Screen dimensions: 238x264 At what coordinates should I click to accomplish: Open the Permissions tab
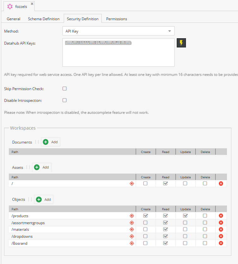[x=116, y=19]
